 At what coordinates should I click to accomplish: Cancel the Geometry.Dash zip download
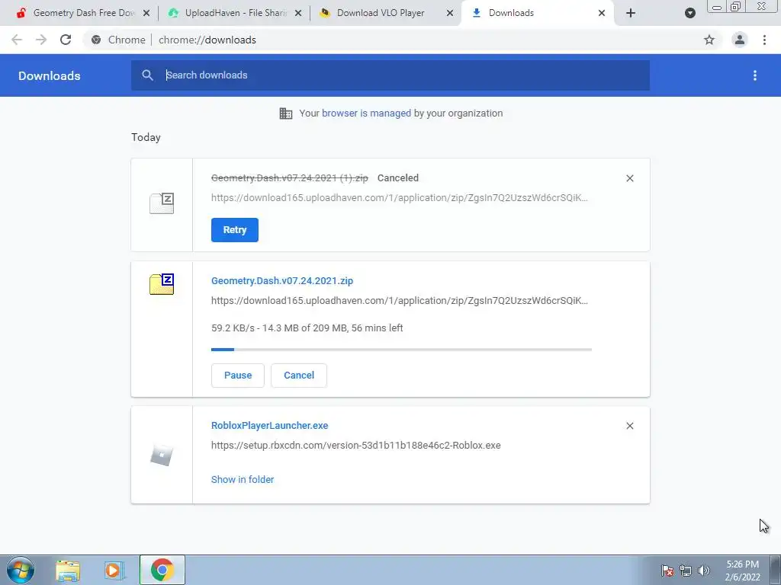tap(299, 376)
